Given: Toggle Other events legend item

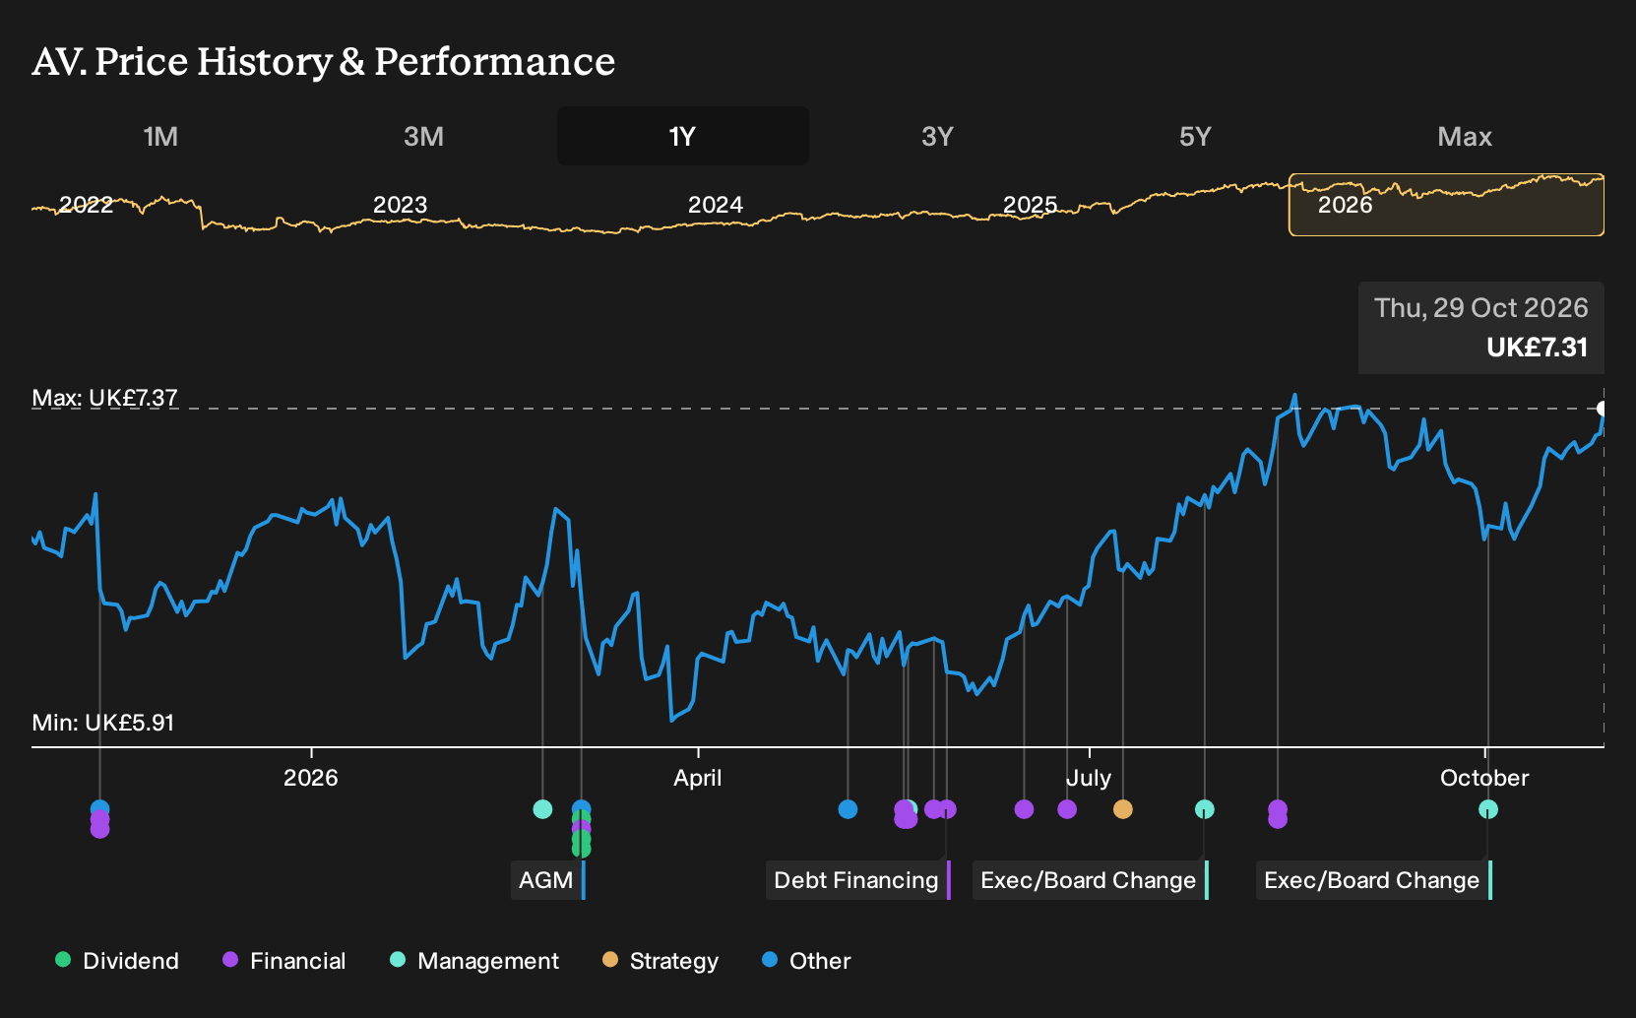Looking at the screenshot, I should coord(806,960).
